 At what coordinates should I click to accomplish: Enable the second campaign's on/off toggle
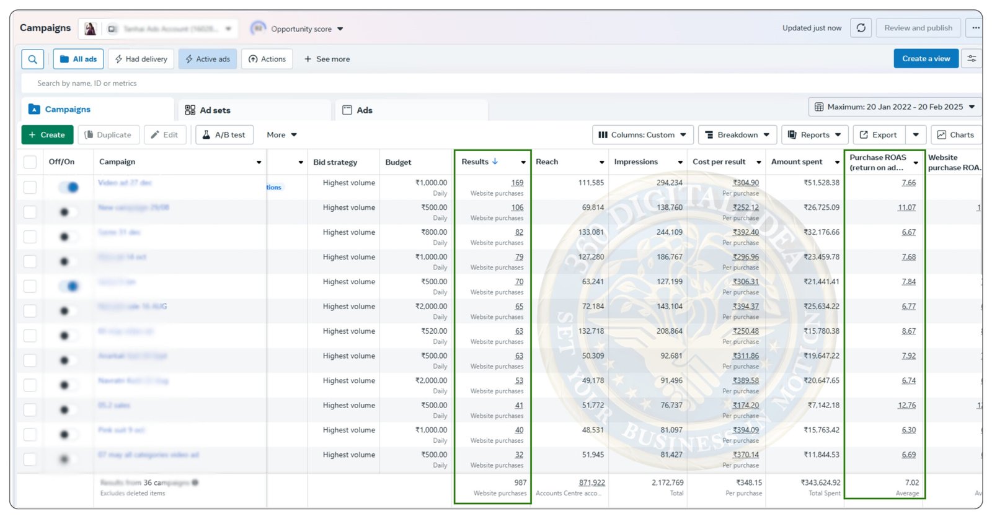tap(68, 212)
